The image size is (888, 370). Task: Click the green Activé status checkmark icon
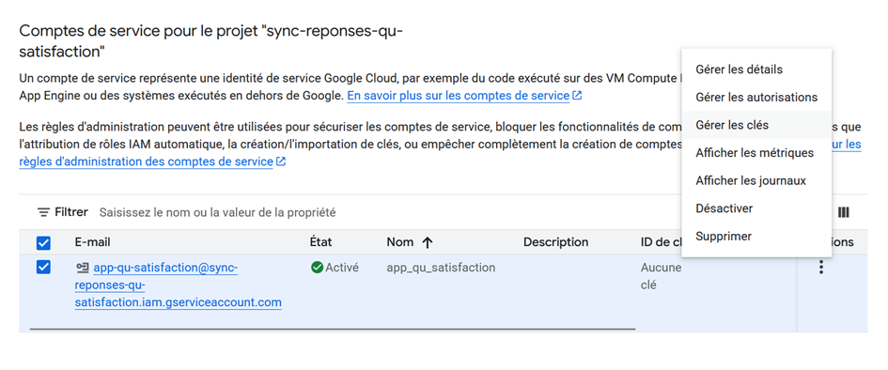[318, 268]
